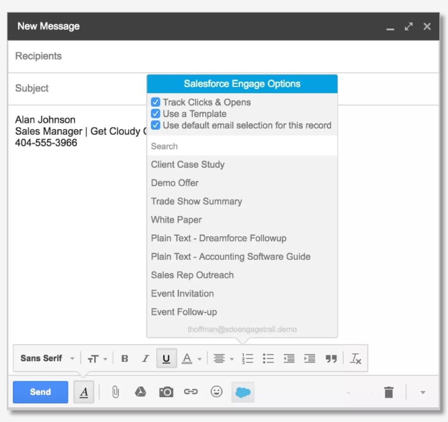Expand the text color dropdown arrow
Image resolution: width=448 pixels, height=422 pixels.
(200, 359)
